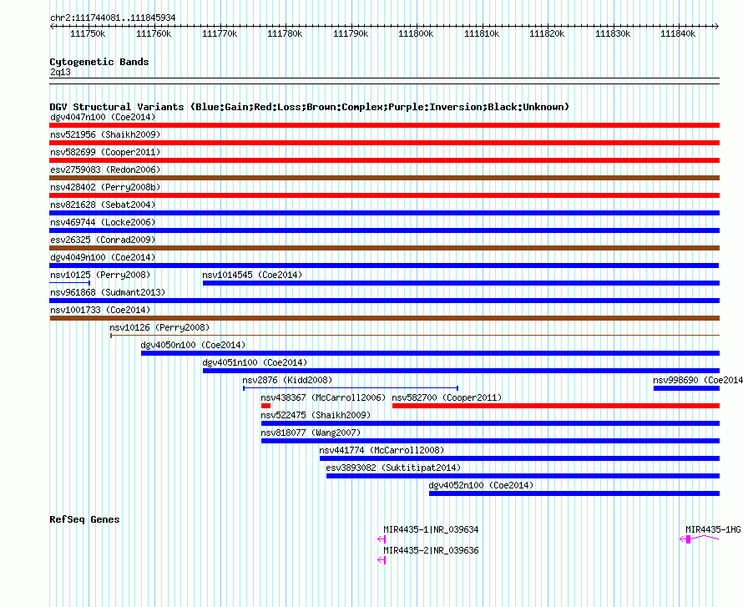Select the nsv582700 red loss bar

tap(556, 406)
